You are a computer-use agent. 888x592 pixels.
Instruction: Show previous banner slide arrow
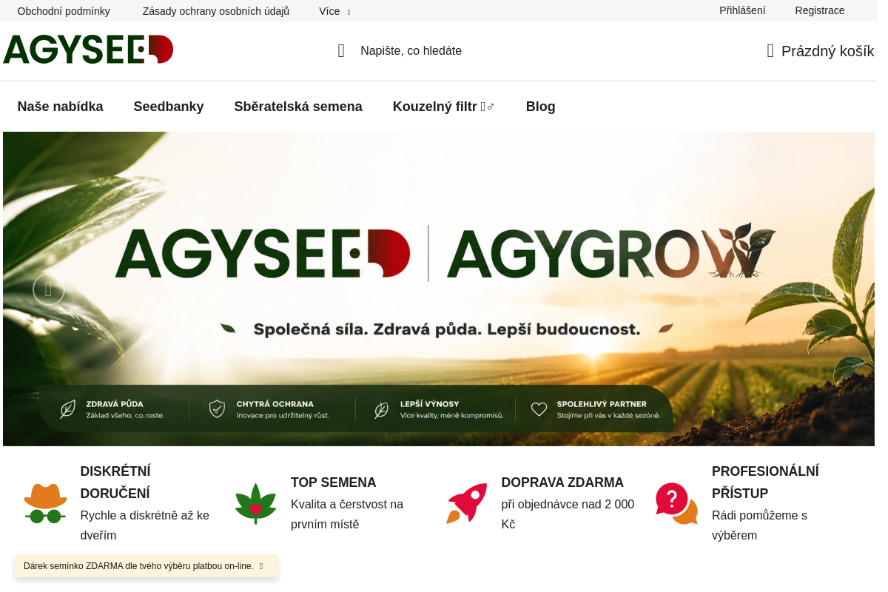pyautogui.click(x=49, y=289)
